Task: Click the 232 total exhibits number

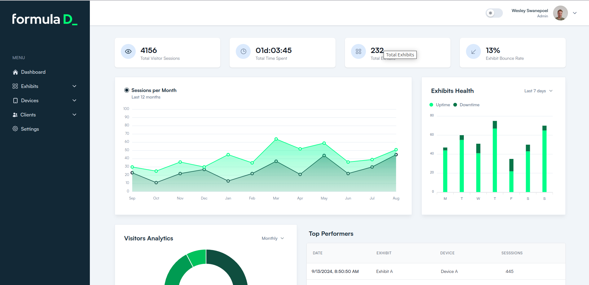Action: [377, 50]
